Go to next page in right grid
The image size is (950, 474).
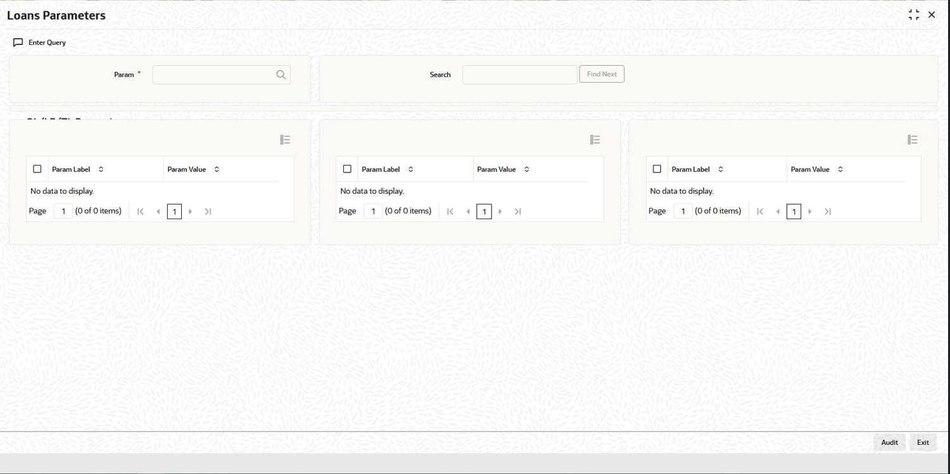[809, 211]
